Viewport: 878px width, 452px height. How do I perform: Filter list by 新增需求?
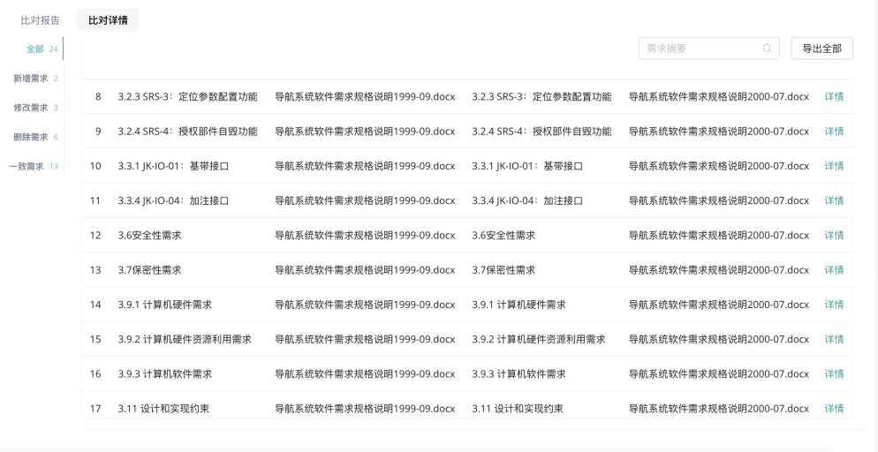click(35, 79)
